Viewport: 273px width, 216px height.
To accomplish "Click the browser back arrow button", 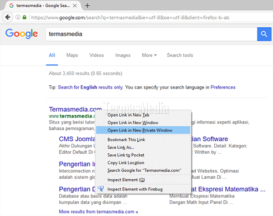I will (7, 17).
